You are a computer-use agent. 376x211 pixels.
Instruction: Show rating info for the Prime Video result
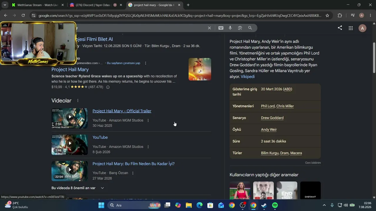pyautogui.click(x=108, y=87)
